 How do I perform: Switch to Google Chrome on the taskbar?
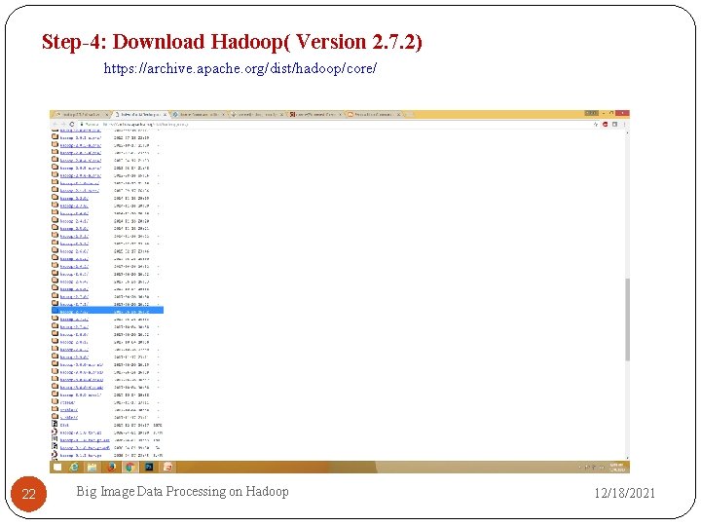point(129,468)
